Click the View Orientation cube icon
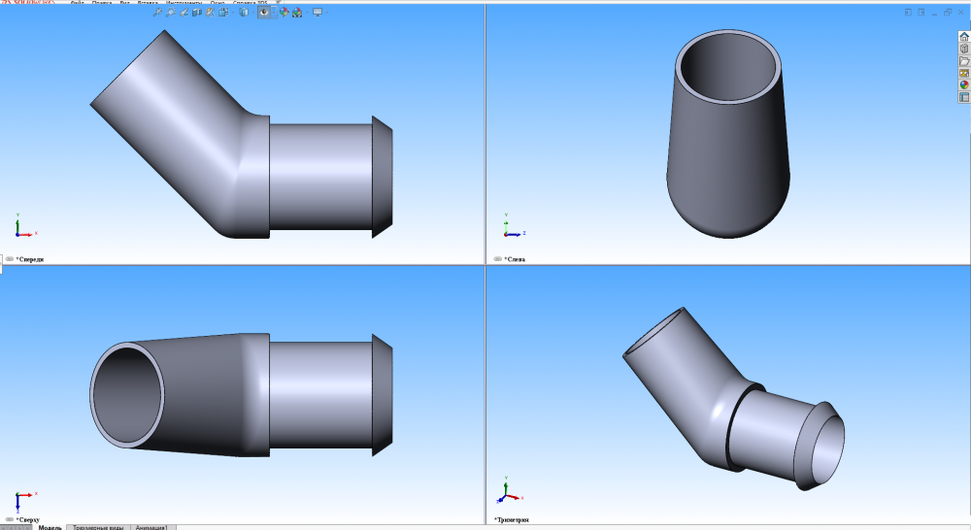 pyautogui.click(x=223, y=12)
